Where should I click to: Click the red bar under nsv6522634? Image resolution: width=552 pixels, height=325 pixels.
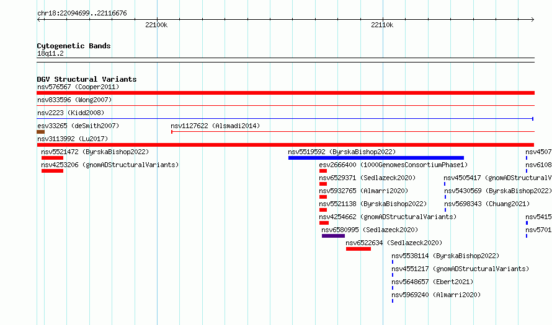(358, 249)
